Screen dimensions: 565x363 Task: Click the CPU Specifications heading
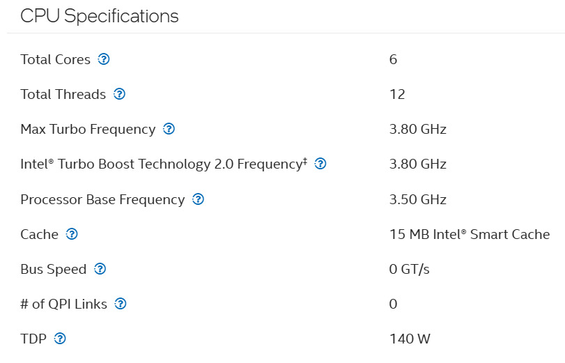tap(100, 16)
